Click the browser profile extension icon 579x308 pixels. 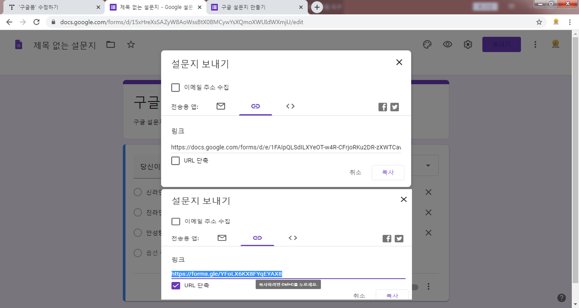pos(556,22)
